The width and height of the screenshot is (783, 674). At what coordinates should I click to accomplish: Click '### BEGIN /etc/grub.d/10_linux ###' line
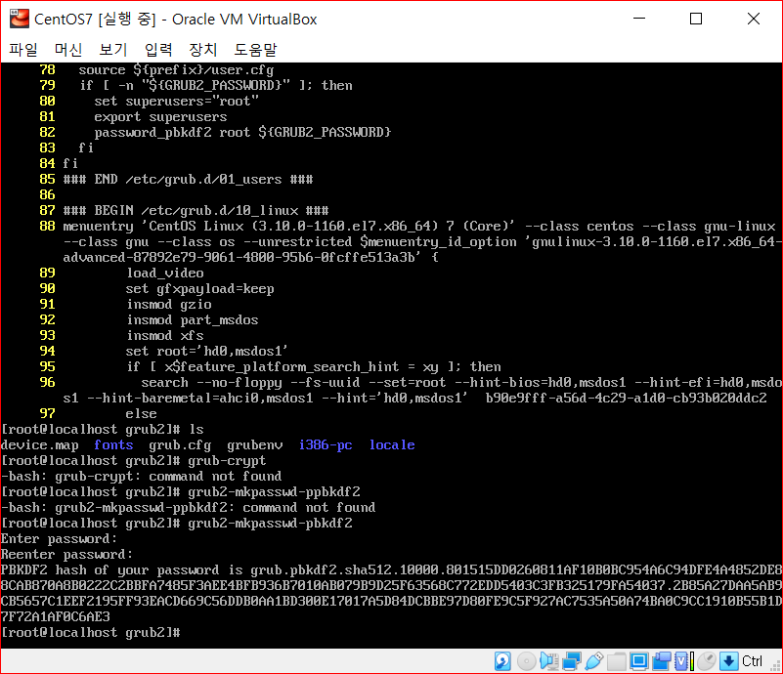coord(196,211)
